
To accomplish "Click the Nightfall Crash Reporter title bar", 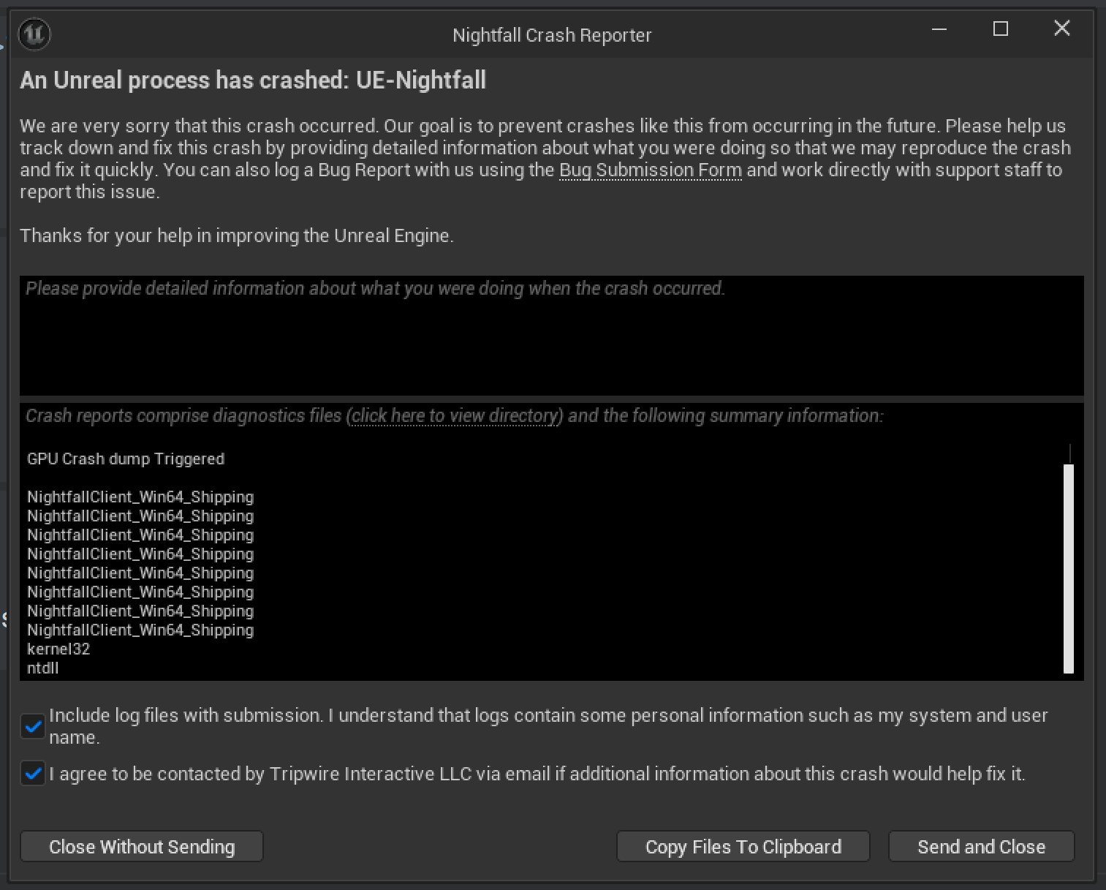I will click(552, 35).
